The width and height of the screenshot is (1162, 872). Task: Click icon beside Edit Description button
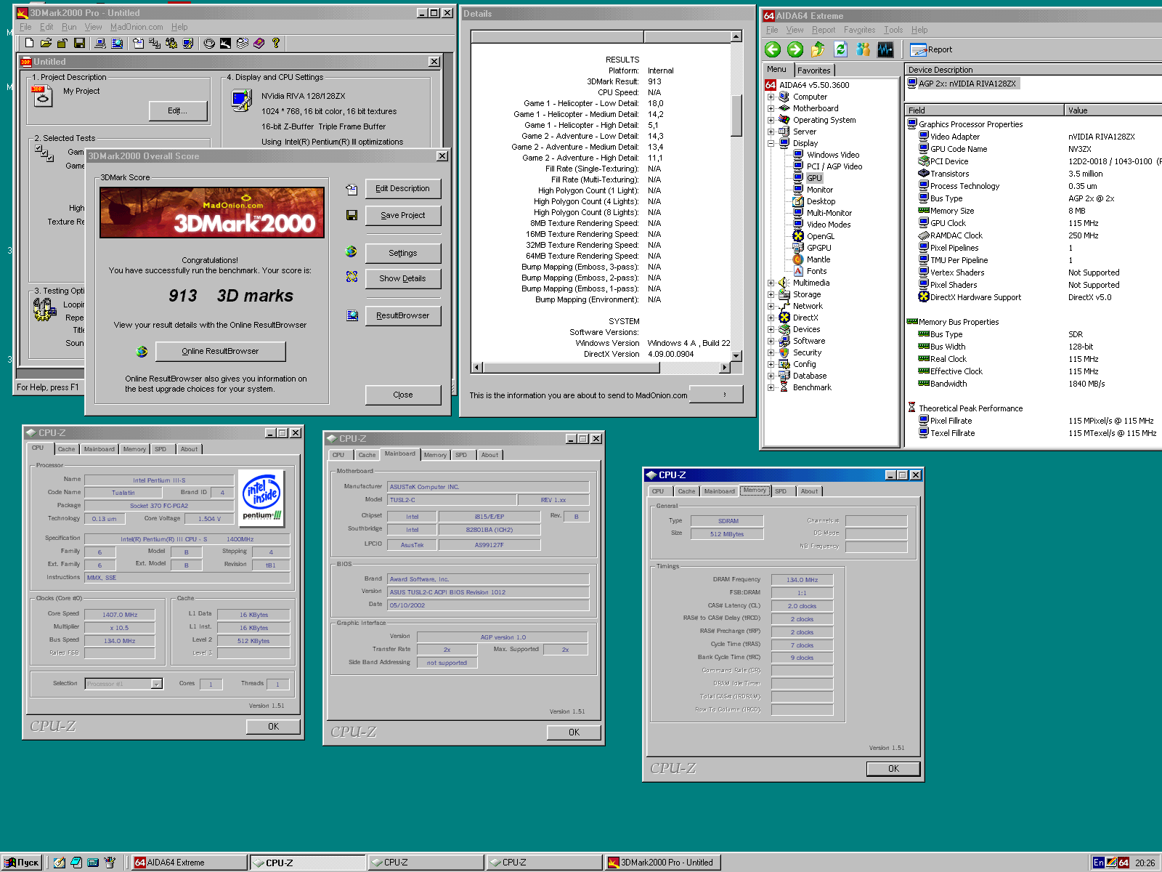click(352, 189)
